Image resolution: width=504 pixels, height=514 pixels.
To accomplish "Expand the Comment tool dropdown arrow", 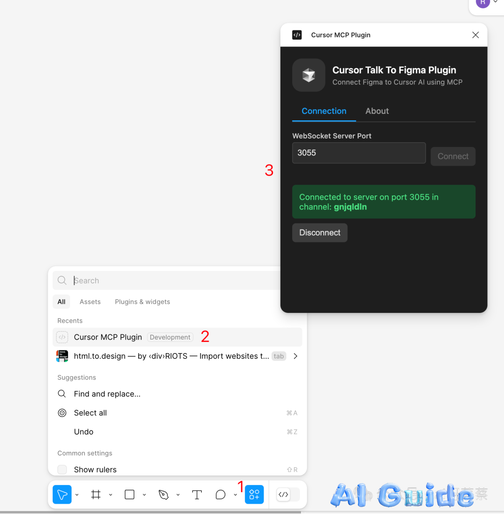I will (x=236, y=495).
